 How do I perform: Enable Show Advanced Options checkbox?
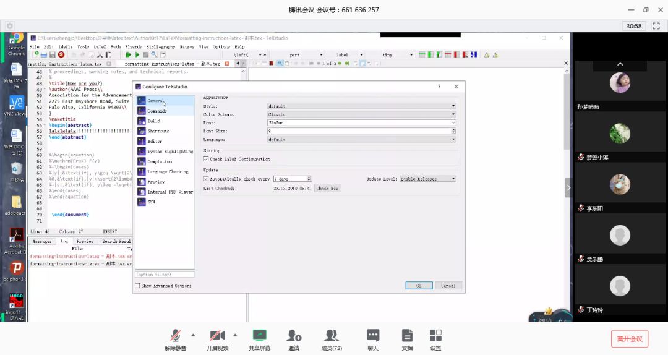(x=137, y=286)
